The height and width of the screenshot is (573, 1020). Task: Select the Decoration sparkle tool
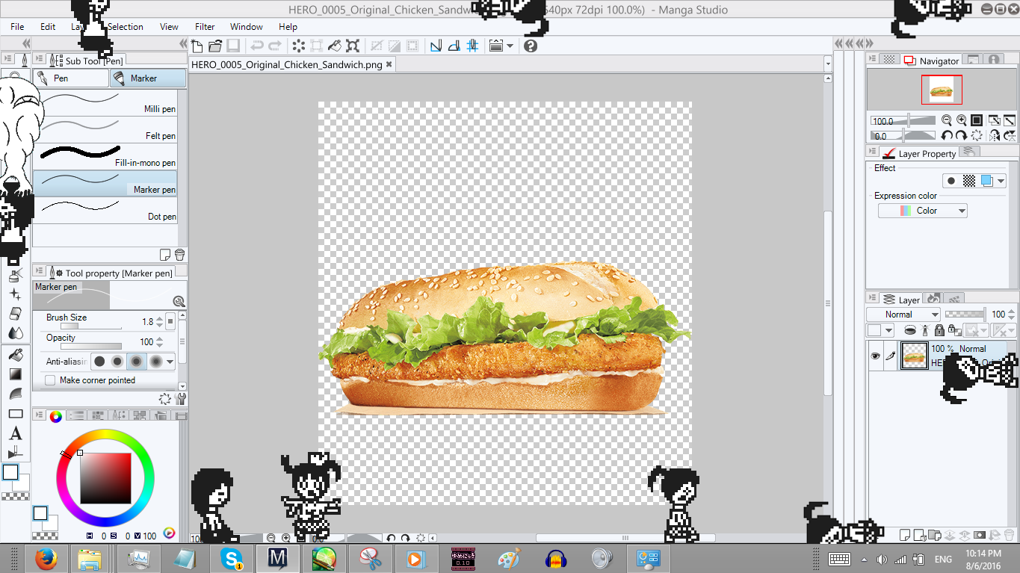pyautogui.click(x=15, y=294)
